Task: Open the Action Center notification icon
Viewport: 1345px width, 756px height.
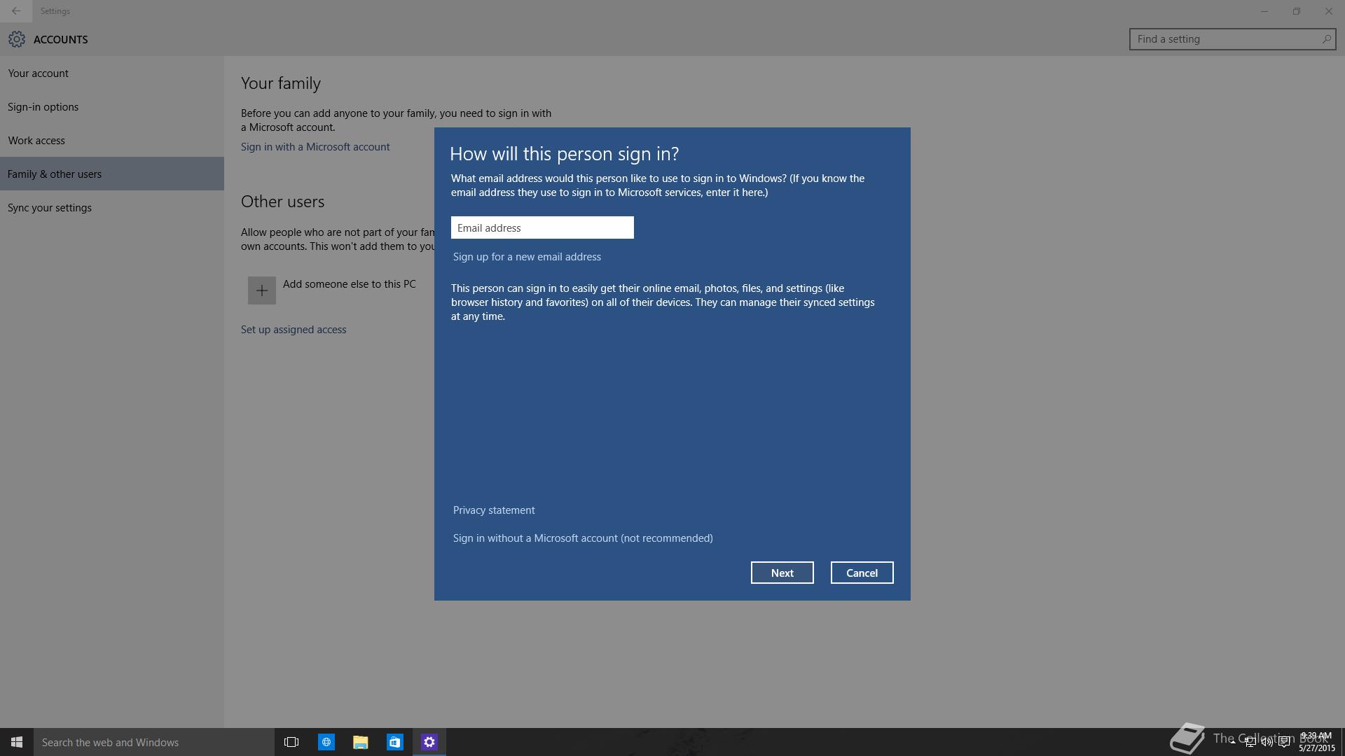Action: coord(1284,743)
